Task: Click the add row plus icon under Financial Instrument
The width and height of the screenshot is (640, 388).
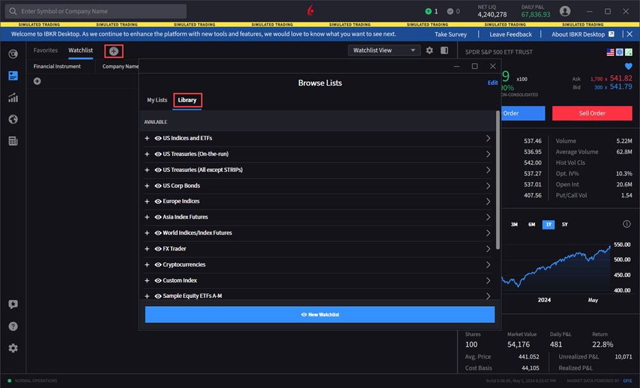Action: [x=37, y=81]
